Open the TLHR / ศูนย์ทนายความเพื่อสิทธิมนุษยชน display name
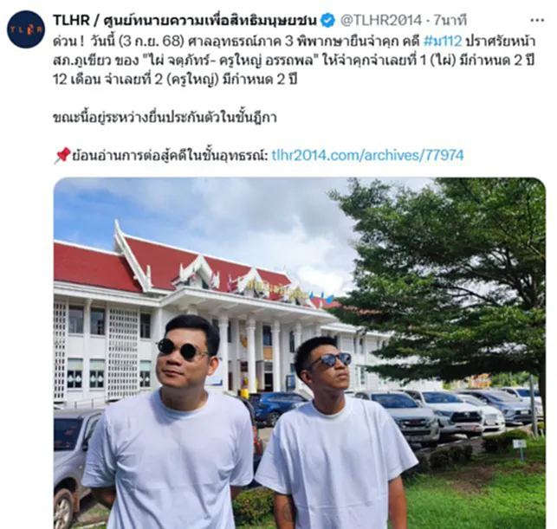This screenshot has width=557, height=529. (x=185, y=21)
